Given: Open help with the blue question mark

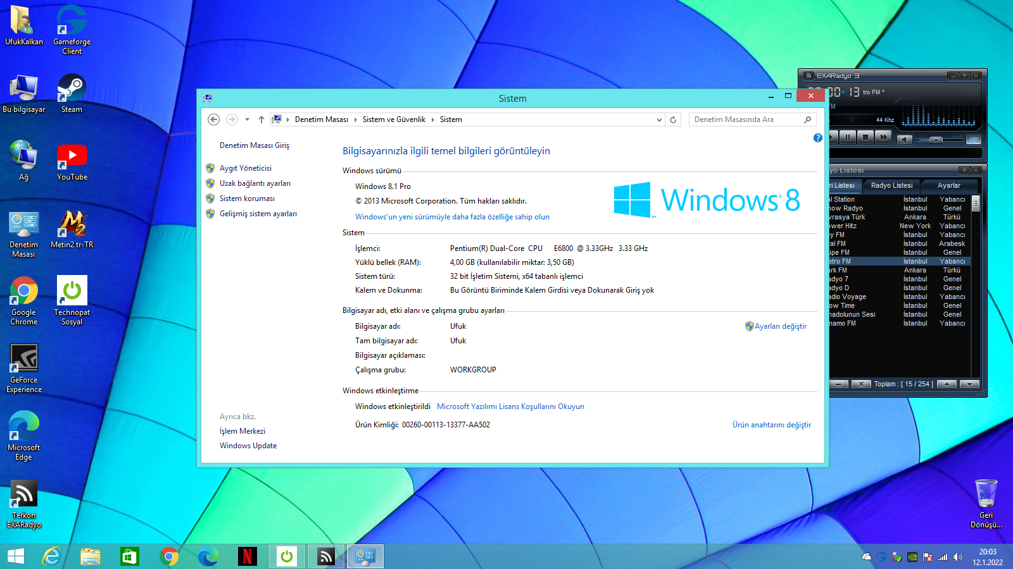Looking at the screenshot, I should pos(818,138).
